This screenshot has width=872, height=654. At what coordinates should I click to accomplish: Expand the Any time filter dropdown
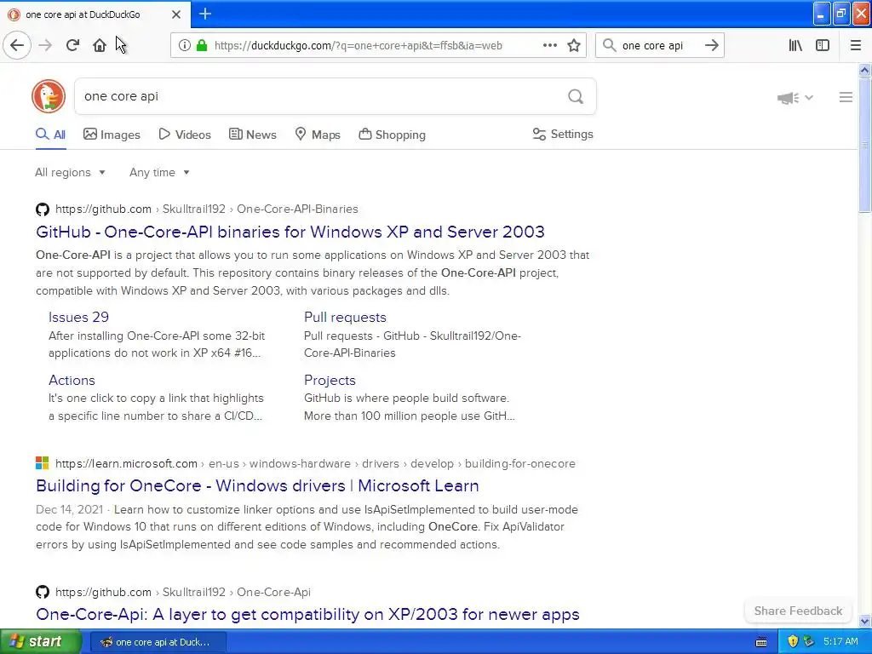coord(159,172)
